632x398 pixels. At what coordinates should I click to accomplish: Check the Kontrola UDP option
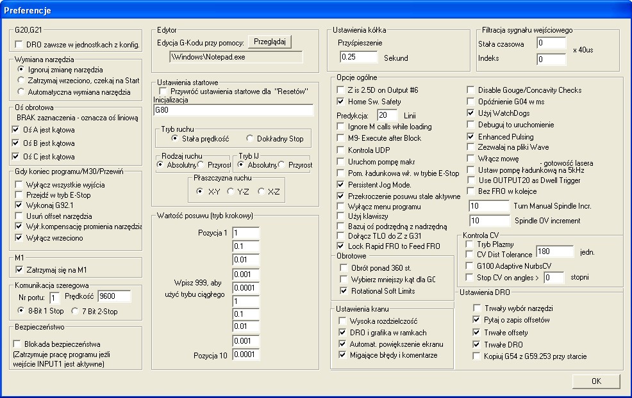pos(340,150)
